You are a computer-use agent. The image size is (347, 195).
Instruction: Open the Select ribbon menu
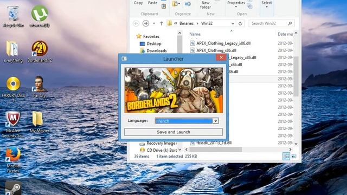coord(267,4)
